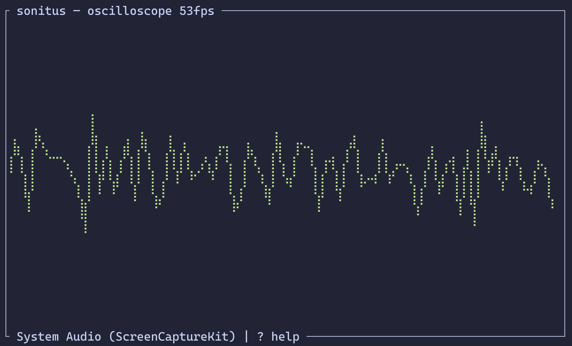Click the deepest waveform trough

tap(85, 232)
